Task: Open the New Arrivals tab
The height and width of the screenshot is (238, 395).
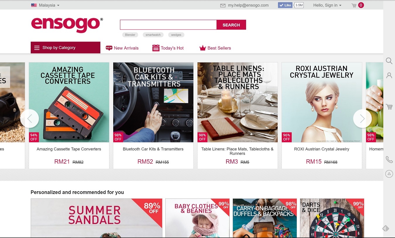Action: click(122, 48)
